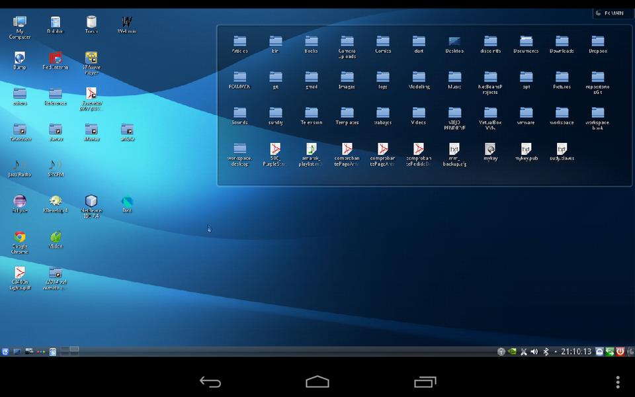Image resolution: width=635 pixels, height=397 pixels.
Task: Open the My Computer icon
Action: pyautogui.click(x=20, y=24)
